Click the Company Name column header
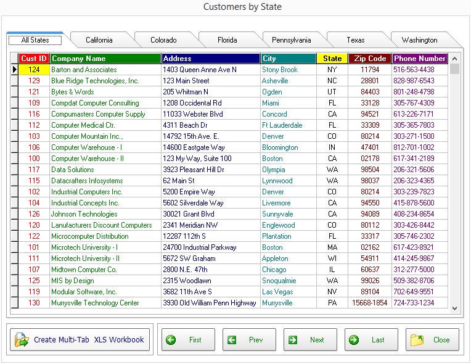 pyautogui.click(x=105, y=59)
